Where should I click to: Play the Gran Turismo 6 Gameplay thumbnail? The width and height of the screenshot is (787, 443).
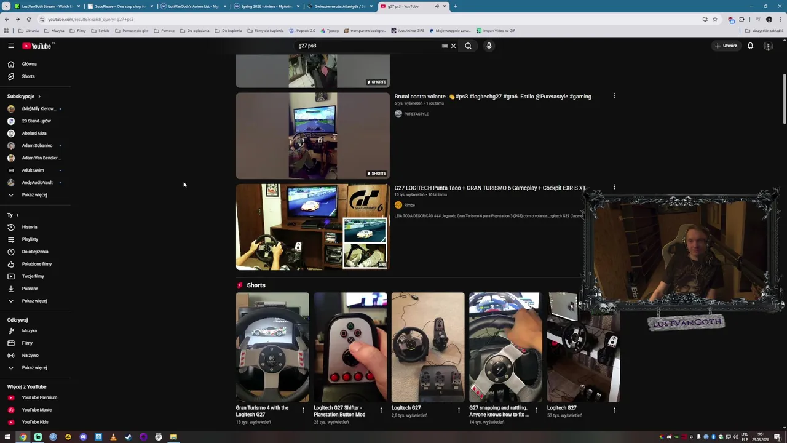pos(313,227)
